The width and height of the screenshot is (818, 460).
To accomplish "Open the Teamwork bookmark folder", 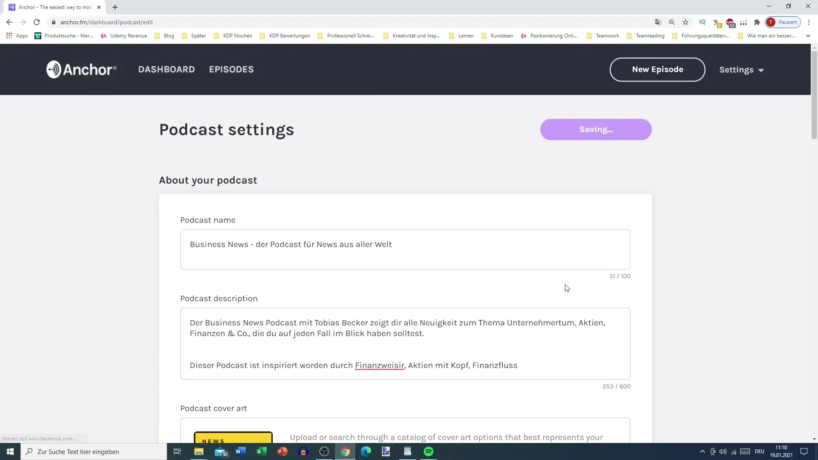I will (603, 36).
